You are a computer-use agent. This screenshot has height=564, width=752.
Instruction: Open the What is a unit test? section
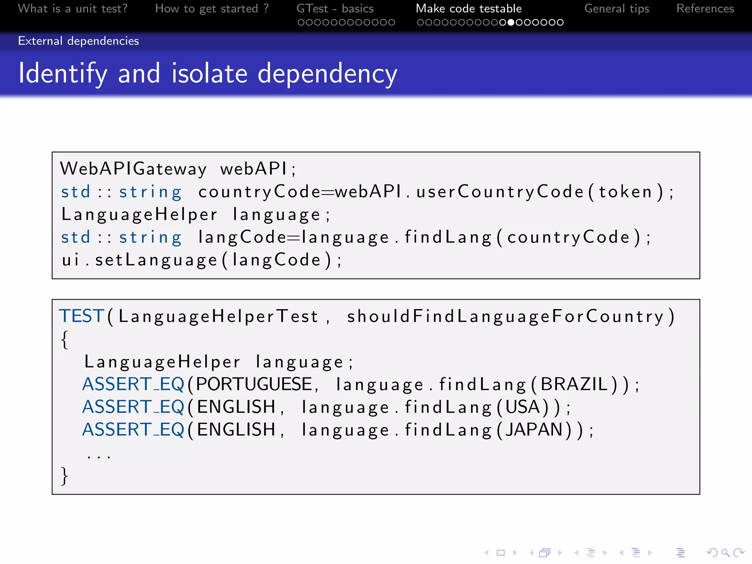click(73, 8)
